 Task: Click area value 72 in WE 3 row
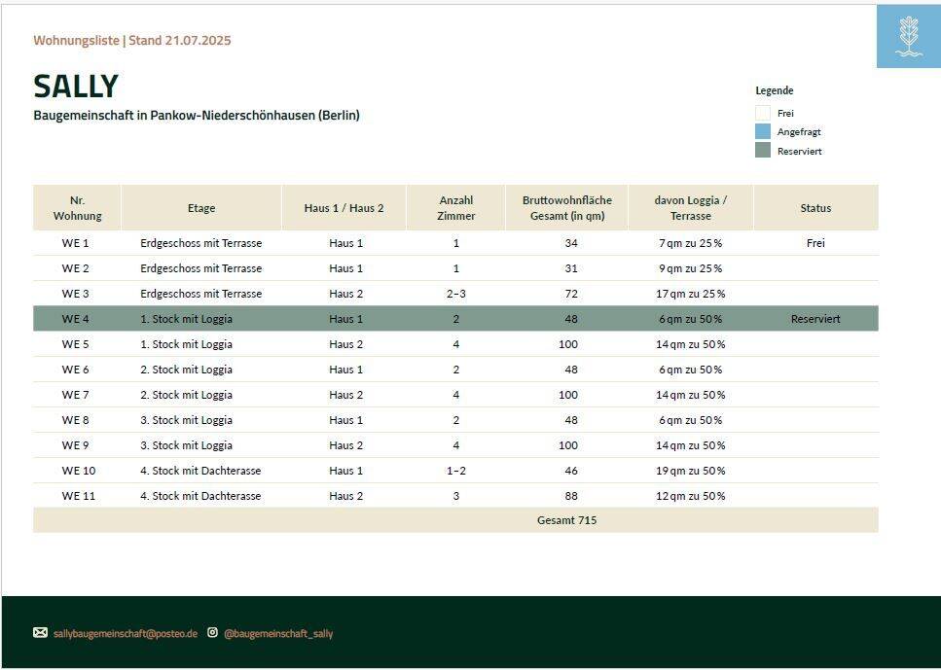[x=571, y=294]
